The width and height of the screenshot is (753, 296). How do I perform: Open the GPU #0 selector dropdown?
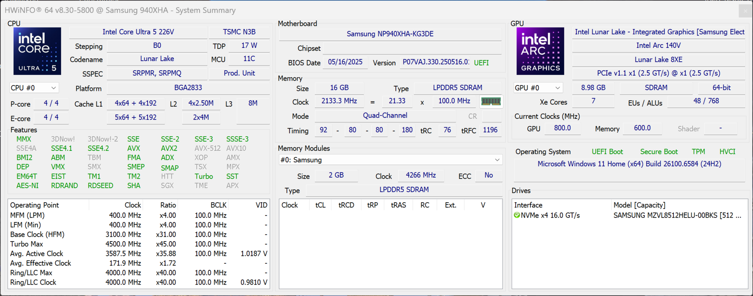538,88
